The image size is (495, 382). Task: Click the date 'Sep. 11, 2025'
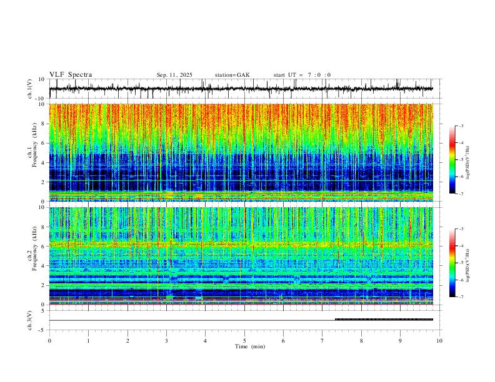[174, 75]
